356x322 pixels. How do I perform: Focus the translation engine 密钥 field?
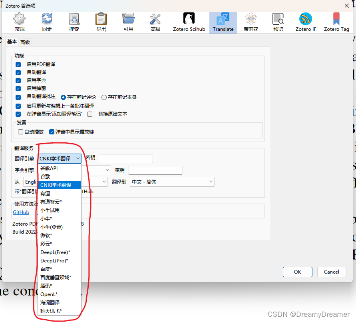[x=126, y=159]
